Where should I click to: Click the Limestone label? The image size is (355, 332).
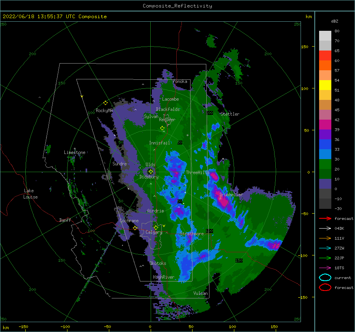(x=75, y=152)
